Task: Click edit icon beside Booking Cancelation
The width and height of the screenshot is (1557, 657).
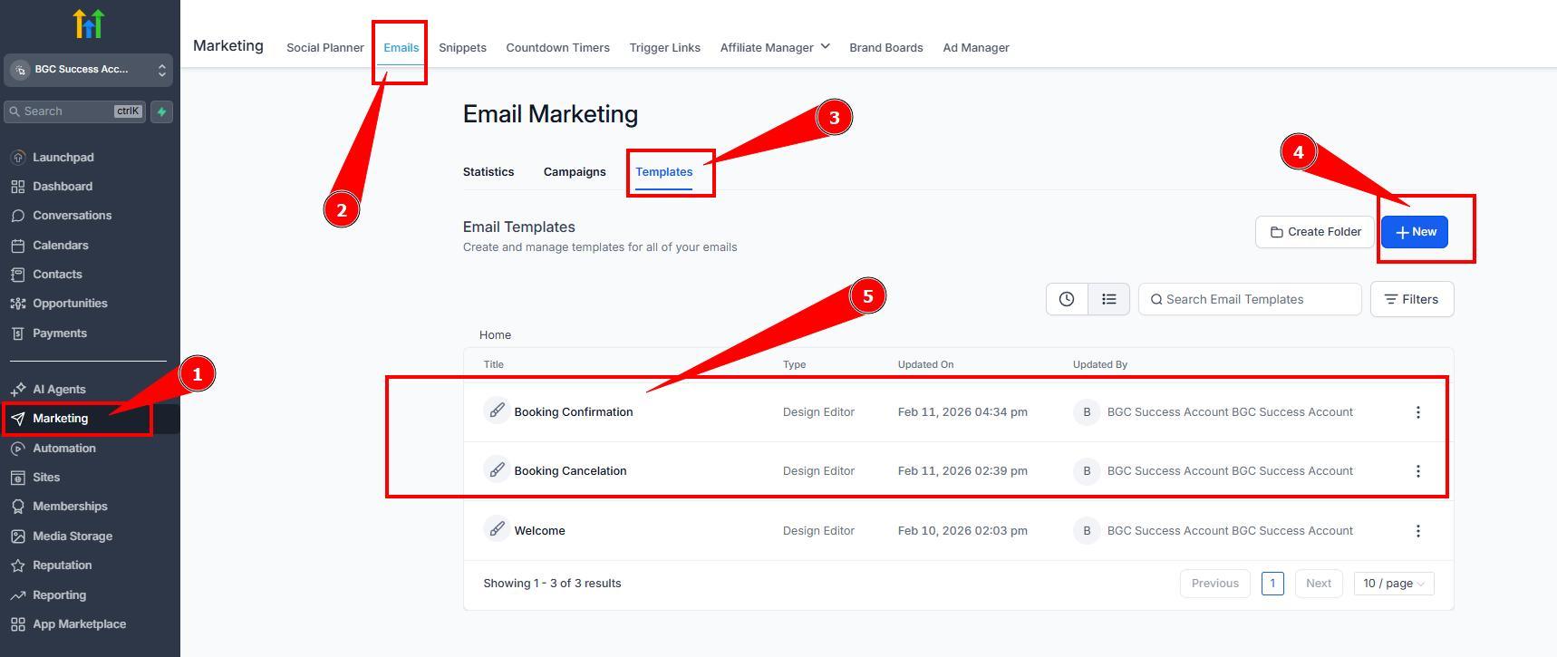Action: [497, 470]
